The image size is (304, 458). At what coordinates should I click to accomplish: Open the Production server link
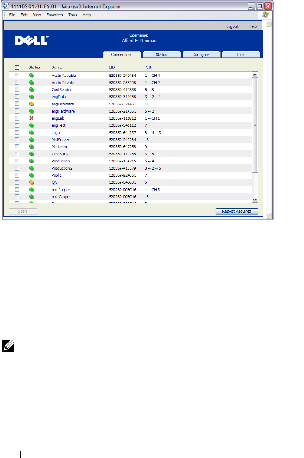pyautogui.click(x=61, y=161)
